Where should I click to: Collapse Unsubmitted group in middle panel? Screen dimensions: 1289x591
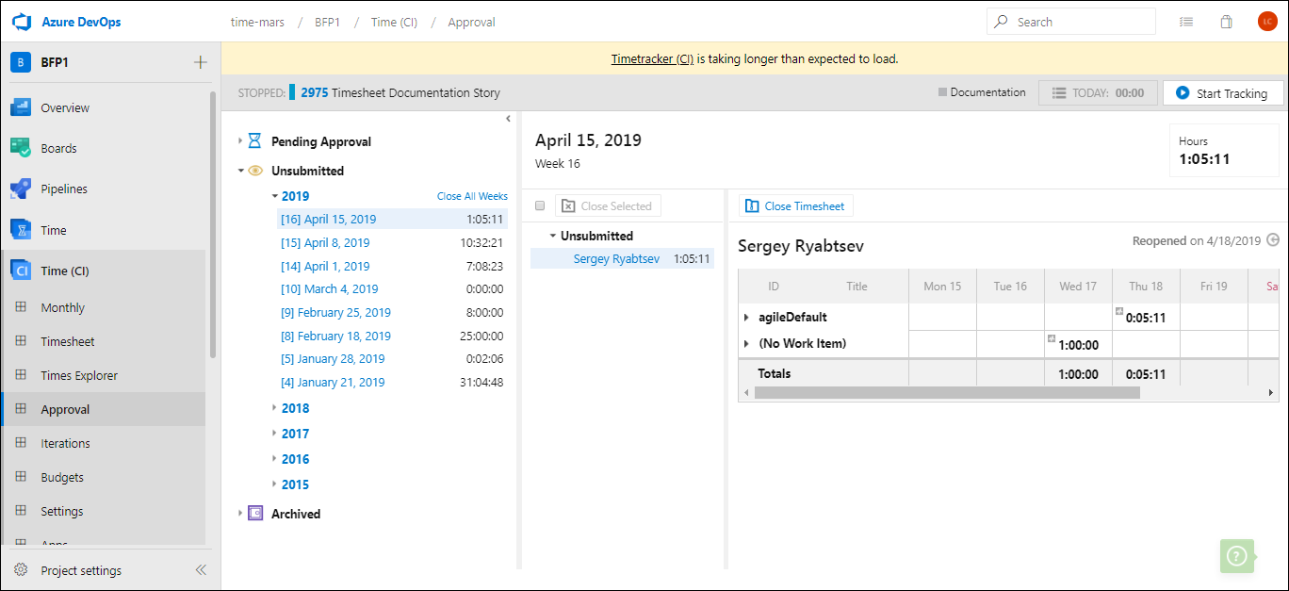(553, 236)
